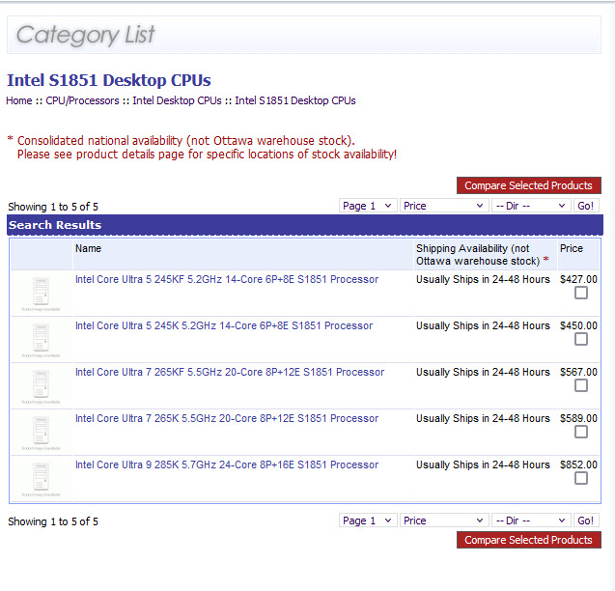Click thumbnail image of Ultra 7 265K
The width and height of the screenshot is (615, 591).
(x=41, y=433)
